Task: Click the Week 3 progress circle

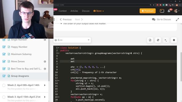Action: [x=4, y=97]
